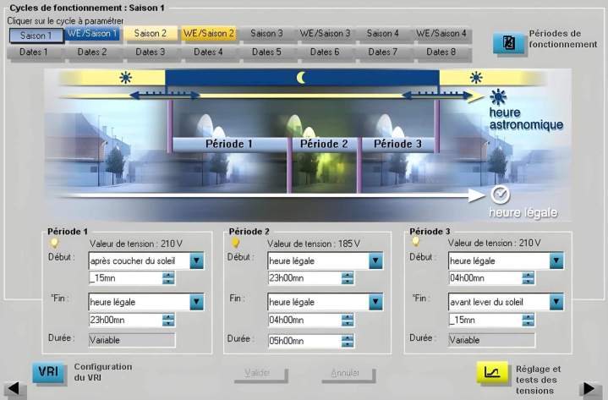
Task: Select the Saison 2 tab
Action: [x=151, y=33]
